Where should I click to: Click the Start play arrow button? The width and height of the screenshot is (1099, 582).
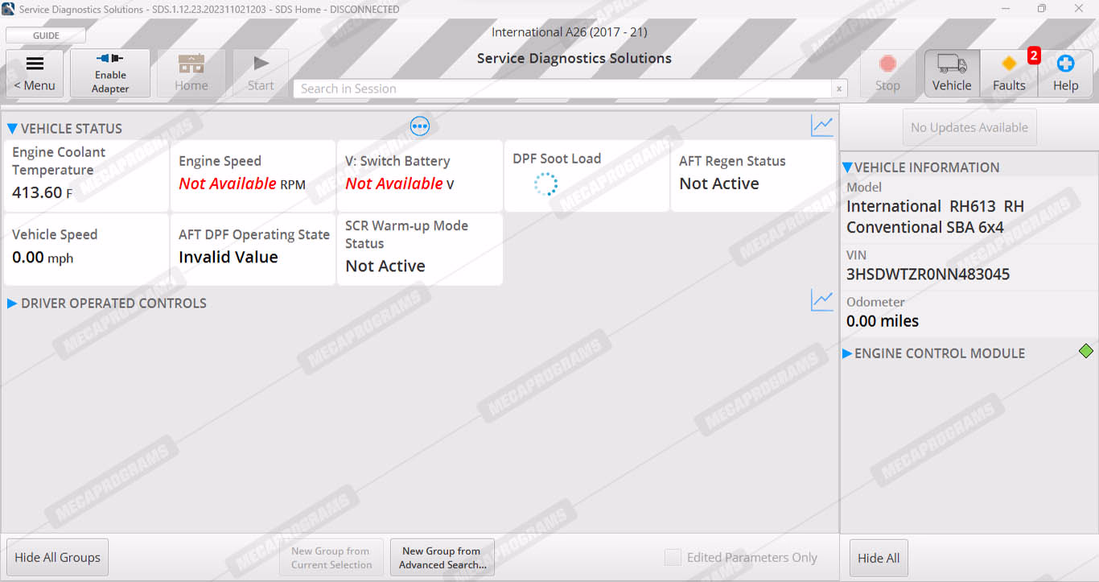coord(261,73)
